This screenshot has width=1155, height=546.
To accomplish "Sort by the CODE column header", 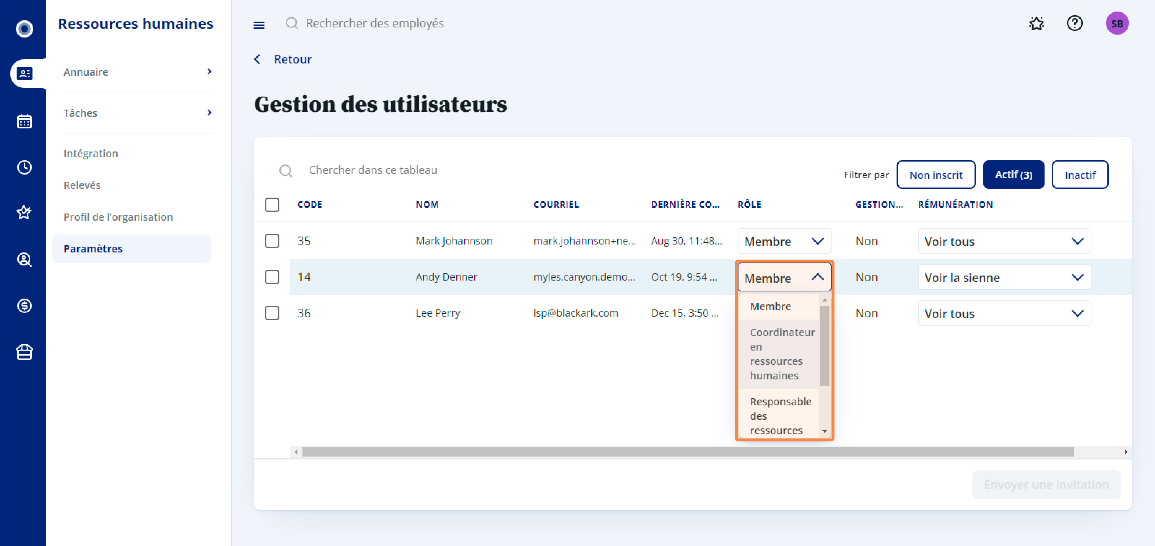I will pyautogui.click(x=310, y=205).
